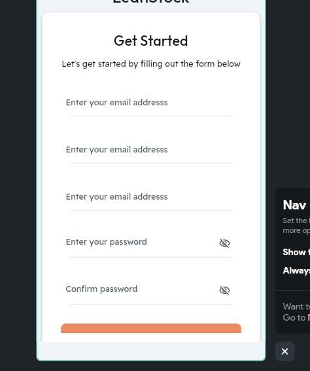This screenshot has height=371, width=310.
Task: Select the Always option in Nav panel
Action: (296, 270)
